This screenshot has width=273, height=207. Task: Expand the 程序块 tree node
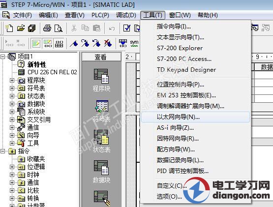click(12, 80)
